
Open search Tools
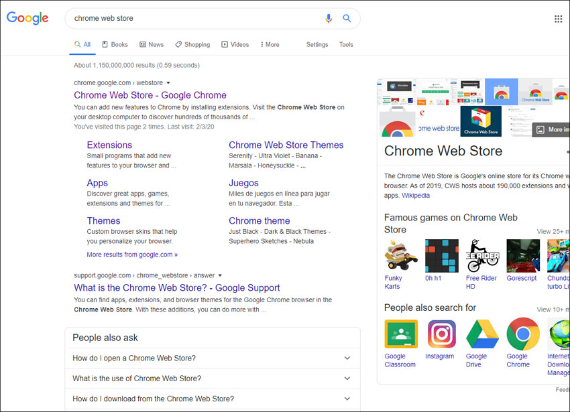click(x=346, y=45)
